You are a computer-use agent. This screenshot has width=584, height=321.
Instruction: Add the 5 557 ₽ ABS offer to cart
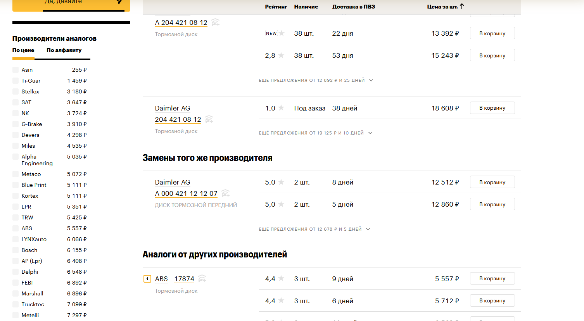point(492,278)
